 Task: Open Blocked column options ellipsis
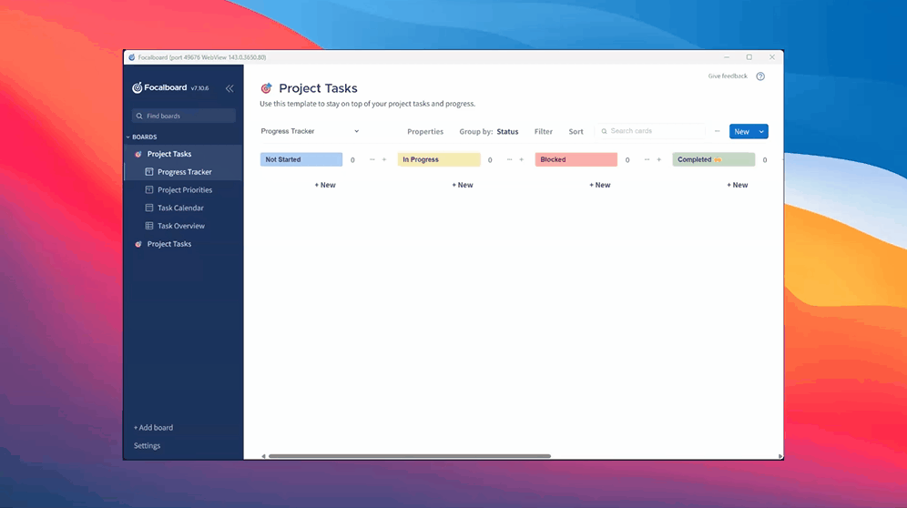[x=647, y=159]
